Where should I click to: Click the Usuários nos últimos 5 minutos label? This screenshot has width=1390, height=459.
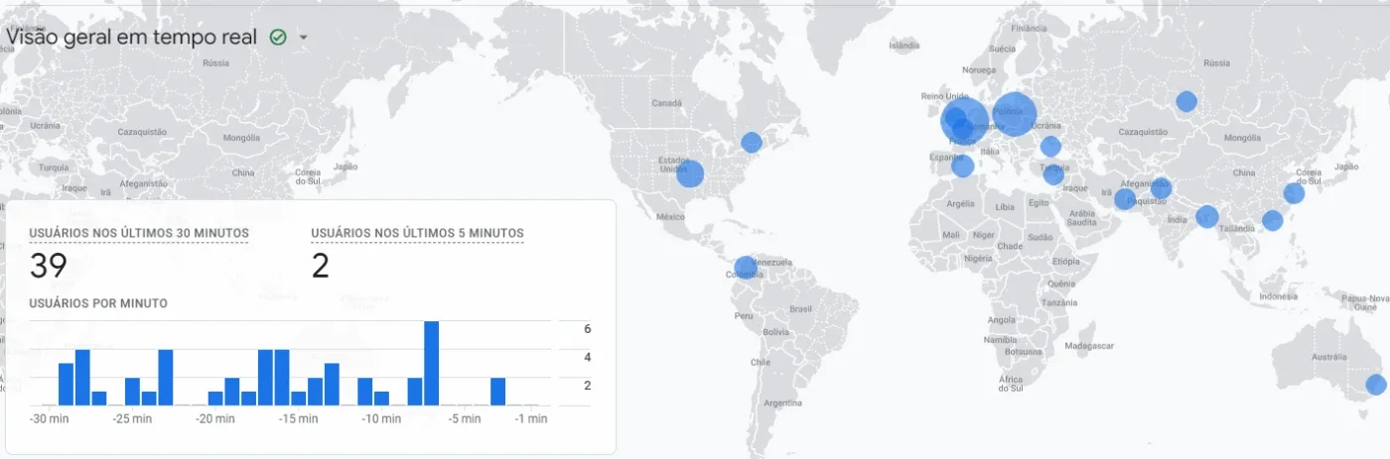tap(417, 233)
